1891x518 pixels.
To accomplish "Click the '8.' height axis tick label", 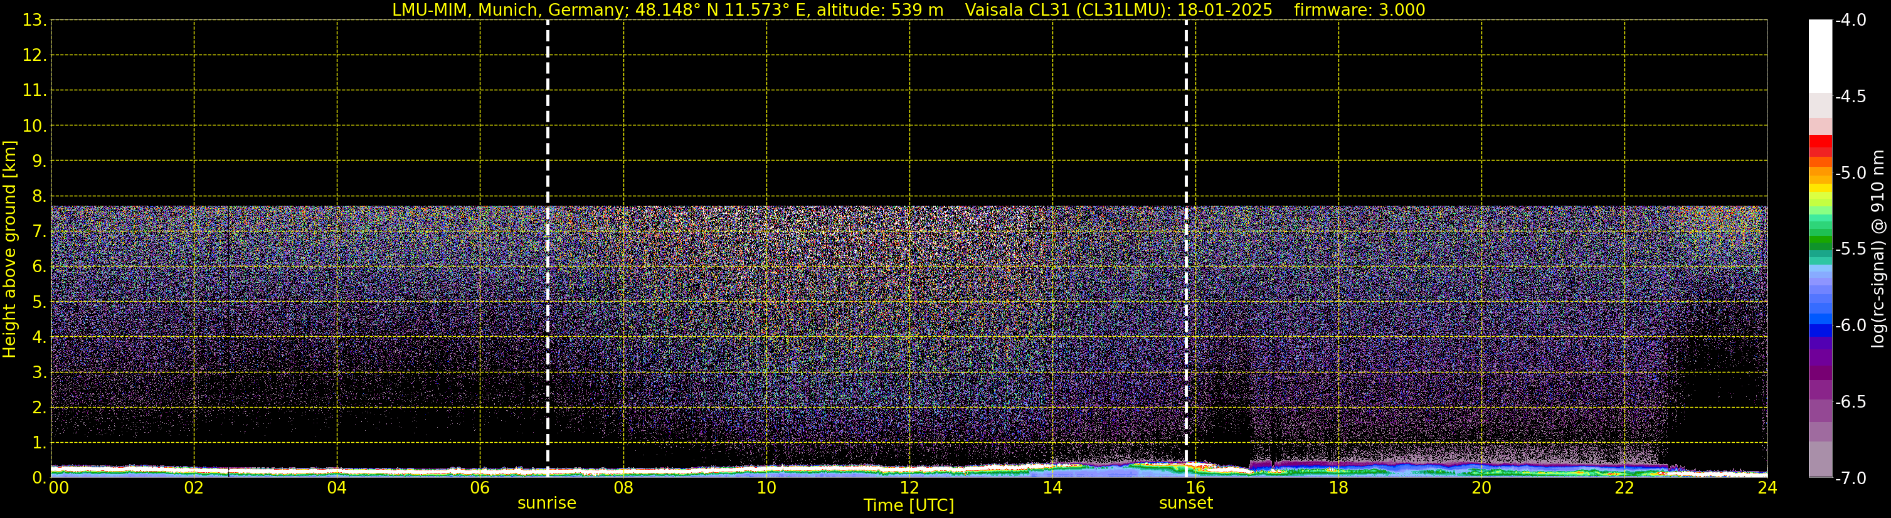I will click(x=39, y=197).
